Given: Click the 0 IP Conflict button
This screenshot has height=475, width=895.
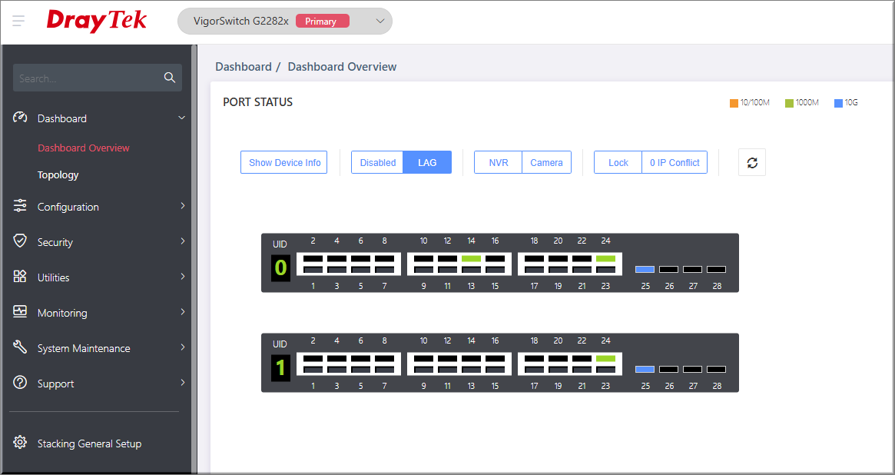Looking at the screenshot, I should coord(674,162).
